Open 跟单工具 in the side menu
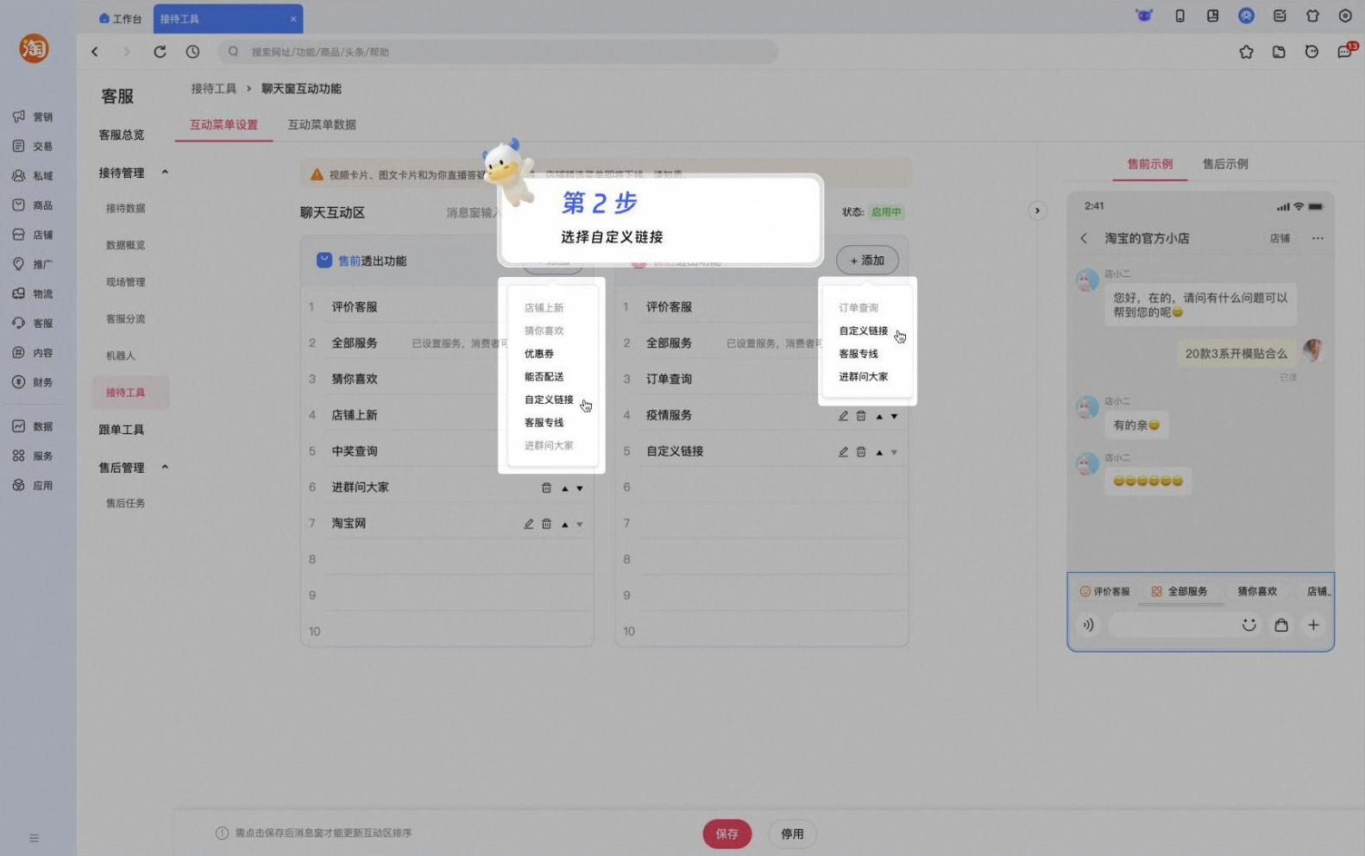 pos(121,430)
